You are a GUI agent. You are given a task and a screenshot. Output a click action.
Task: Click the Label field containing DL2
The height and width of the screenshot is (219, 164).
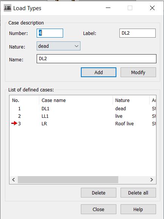click(138, 33)
